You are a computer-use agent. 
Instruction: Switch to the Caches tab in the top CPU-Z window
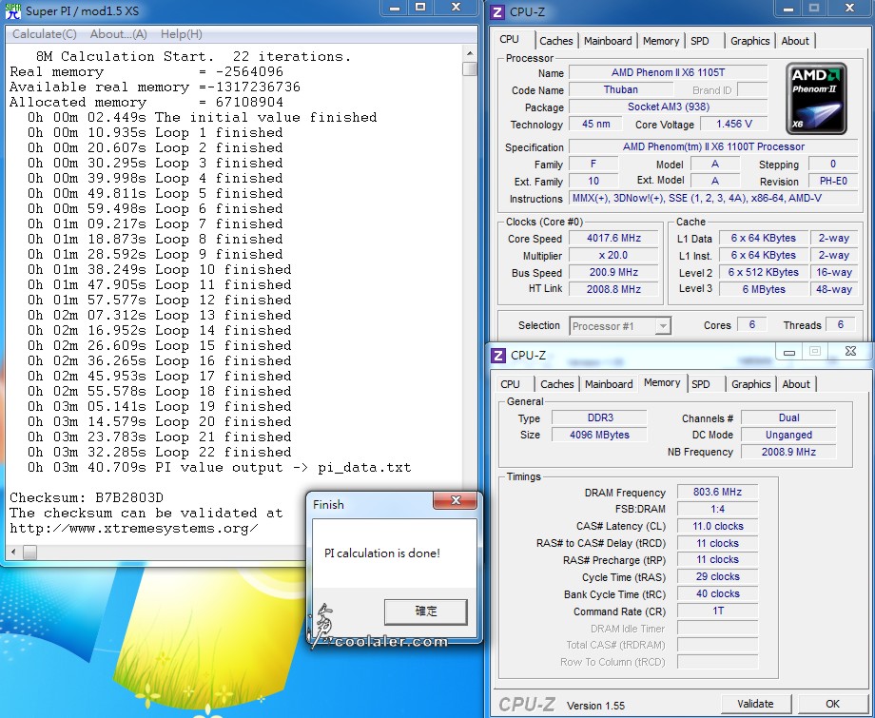(555, 41)
